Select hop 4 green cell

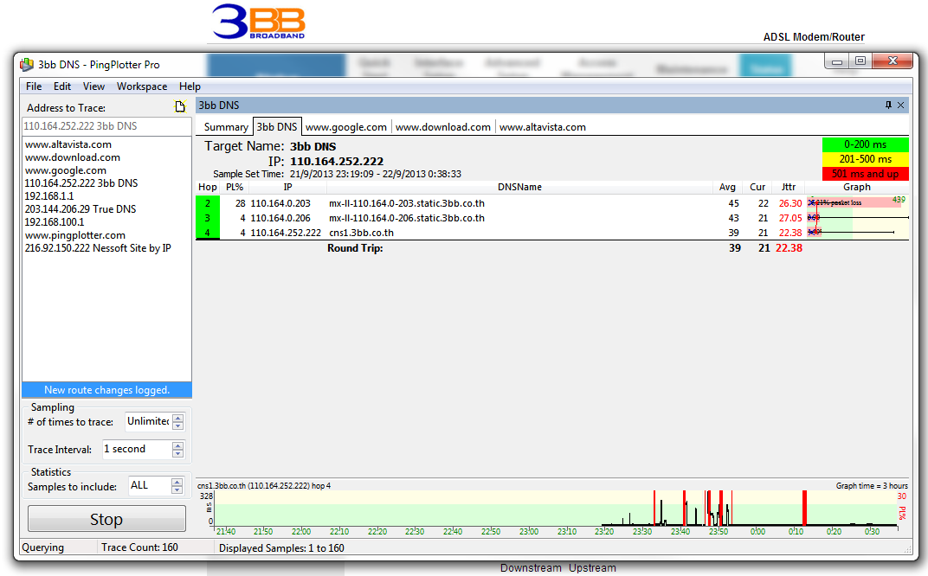point(208,233)
